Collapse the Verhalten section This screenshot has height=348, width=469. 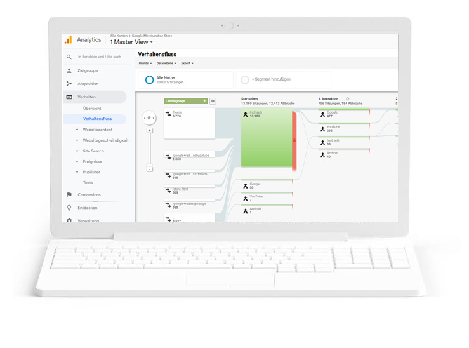tap(95, 97)
